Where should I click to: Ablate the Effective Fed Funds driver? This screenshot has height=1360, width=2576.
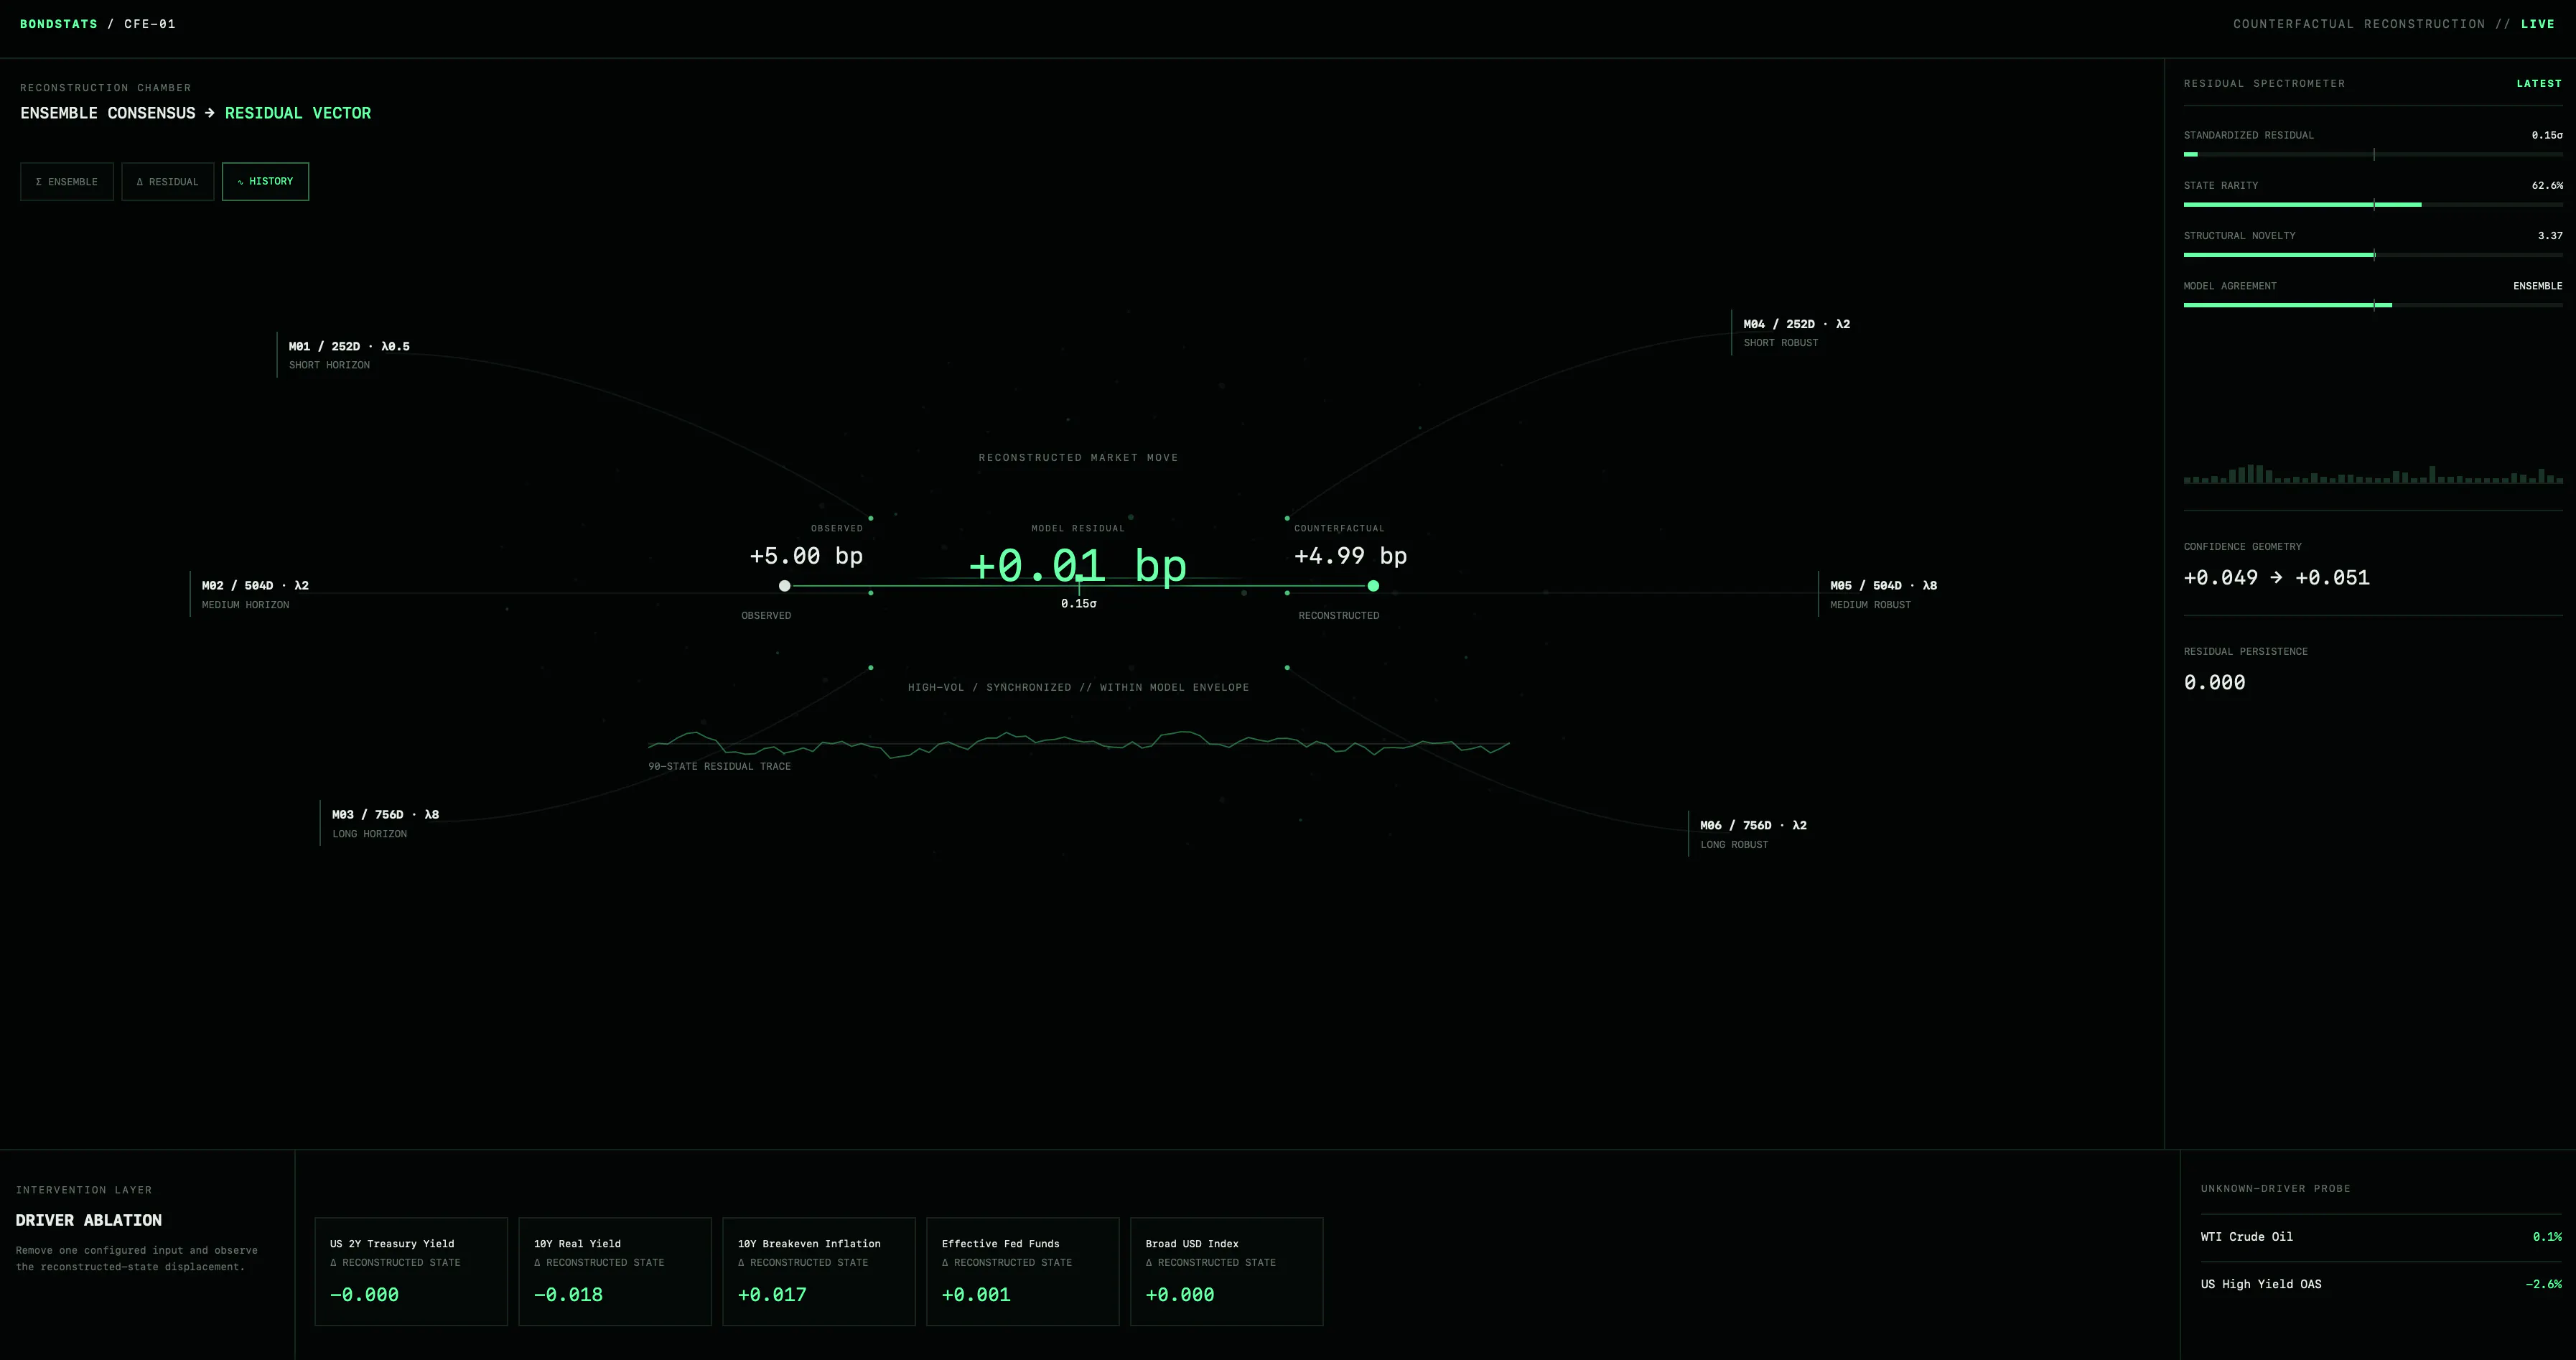1023,1271
